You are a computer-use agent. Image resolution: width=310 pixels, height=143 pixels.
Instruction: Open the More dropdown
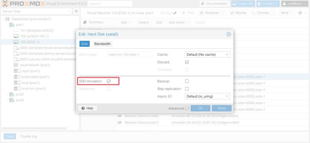287,13
